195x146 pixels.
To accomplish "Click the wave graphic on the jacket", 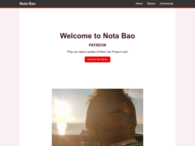I will [125, 118].
